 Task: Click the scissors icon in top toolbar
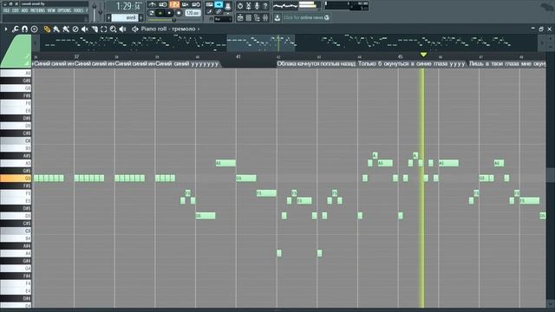249,6
